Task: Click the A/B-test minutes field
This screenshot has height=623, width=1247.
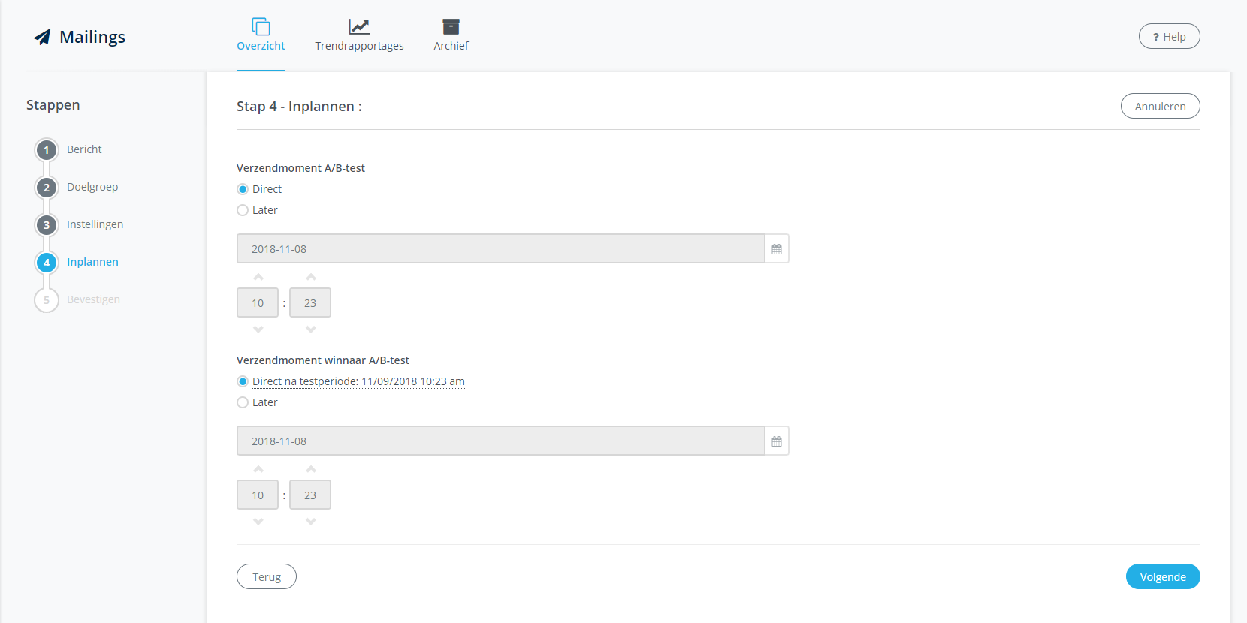Action: [x=310, y=302]
